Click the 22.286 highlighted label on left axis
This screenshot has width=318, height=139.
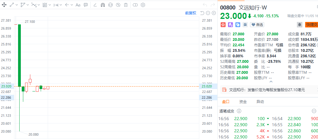(6, 97)
